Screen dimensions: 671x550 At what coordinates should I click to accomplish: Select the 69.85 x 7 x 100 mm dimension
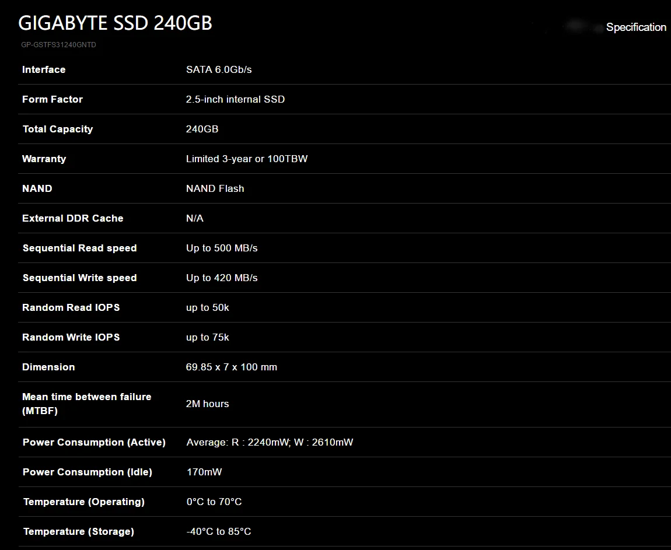point(231,367)
